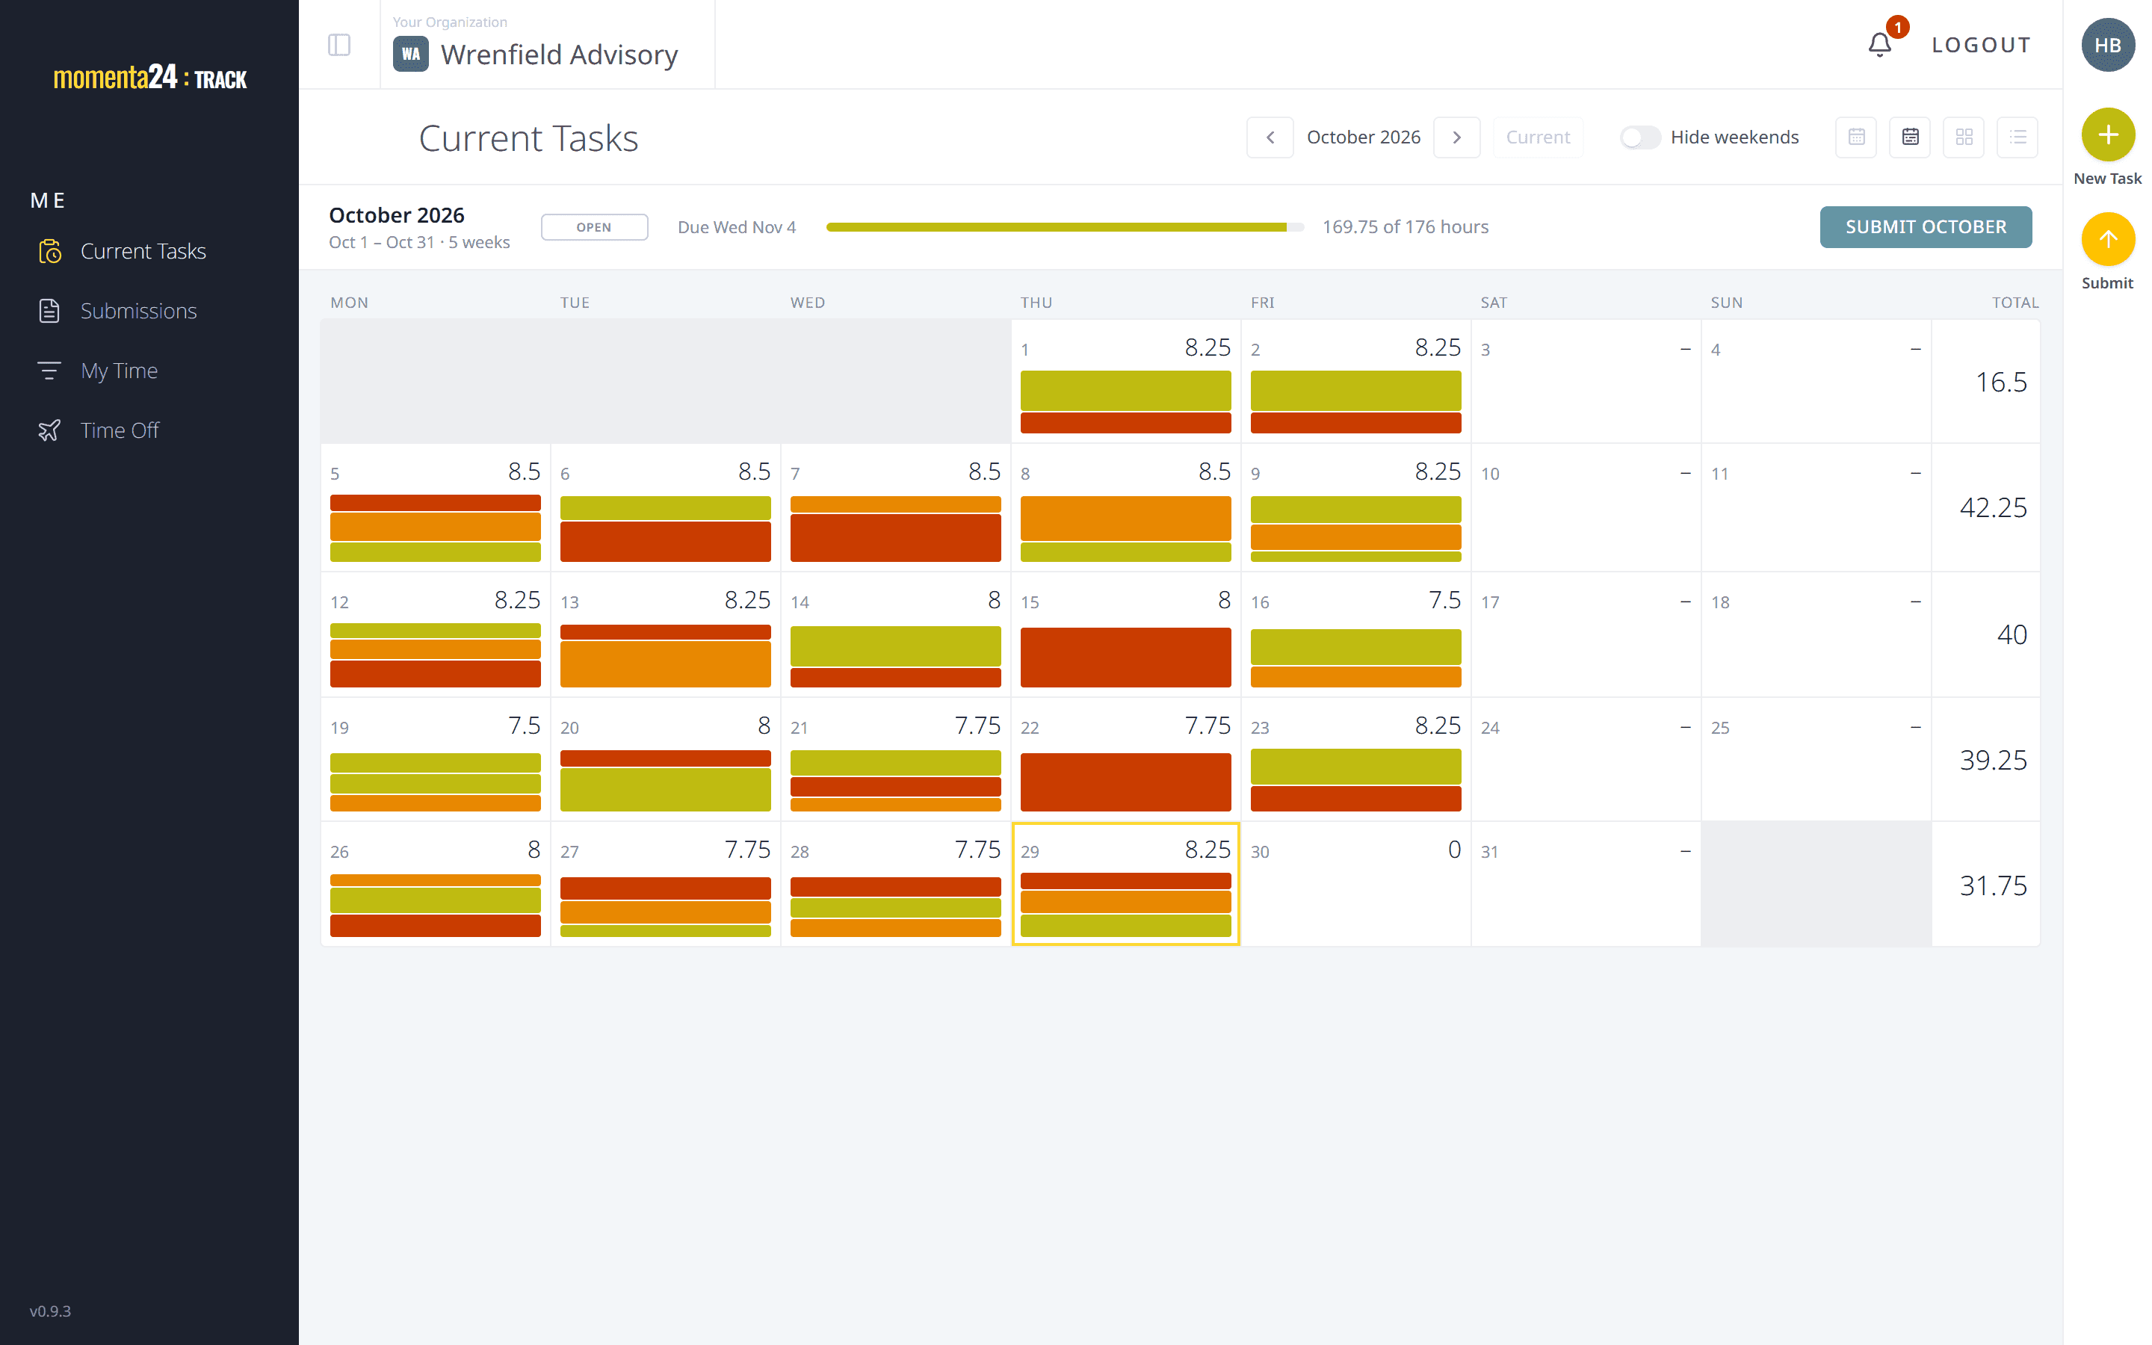Click the red task bar on October 15
Screen dimensions: 2152x1345
1125,658
